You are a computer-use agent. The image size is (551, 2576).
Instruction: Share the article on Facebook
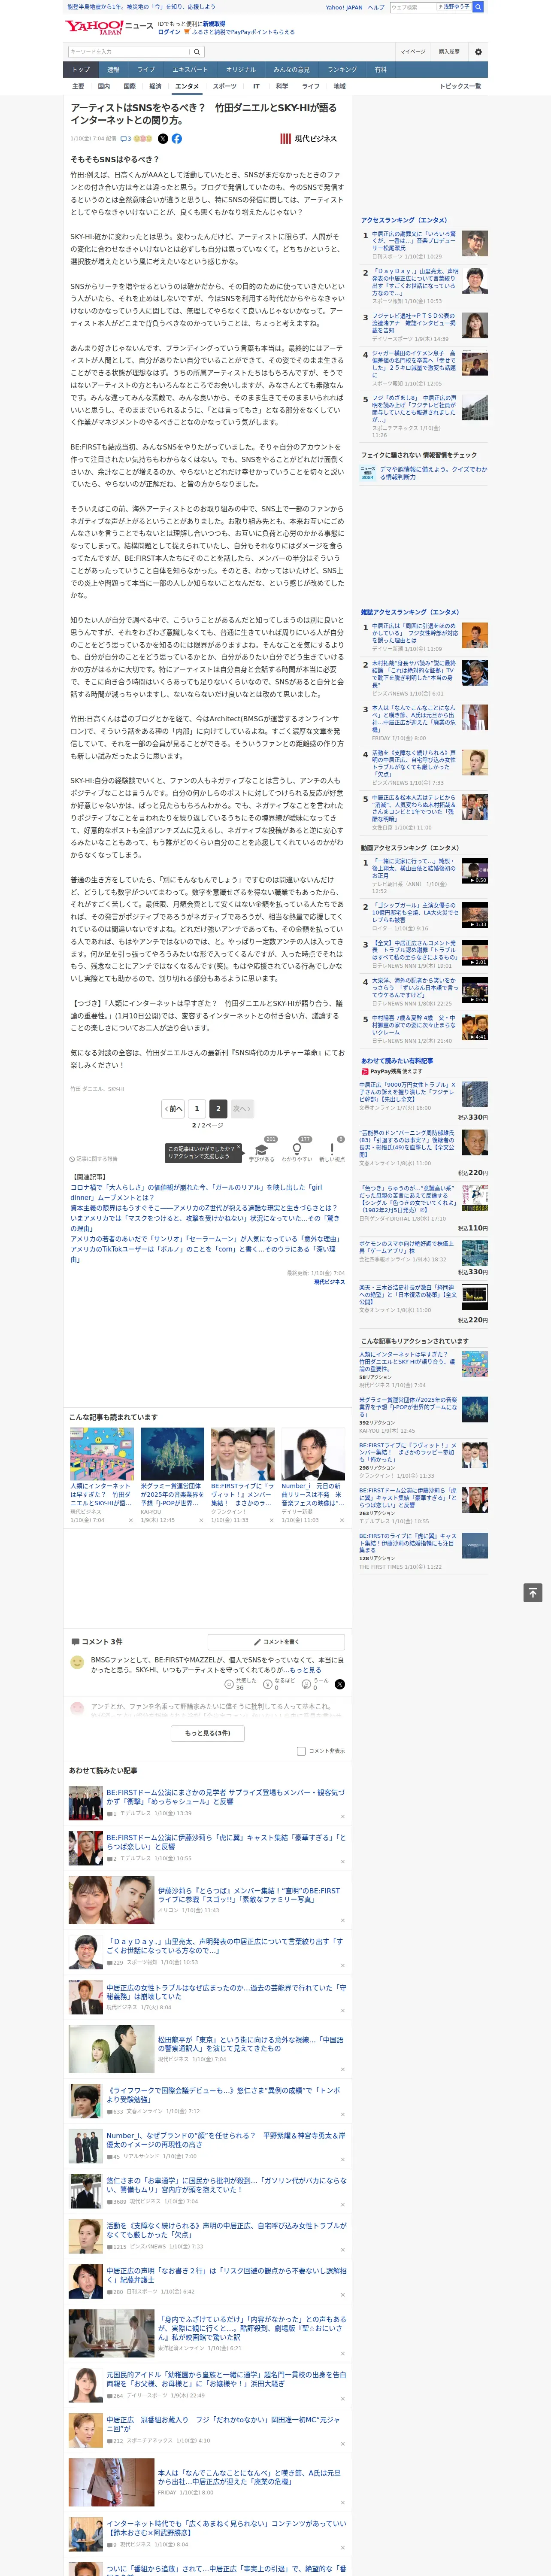[x=177, y=139]
